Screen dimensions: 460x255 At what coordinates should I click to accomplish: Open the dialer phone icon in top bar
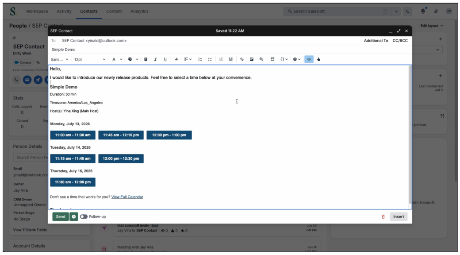pyautogui.click(x=407, y=12)
